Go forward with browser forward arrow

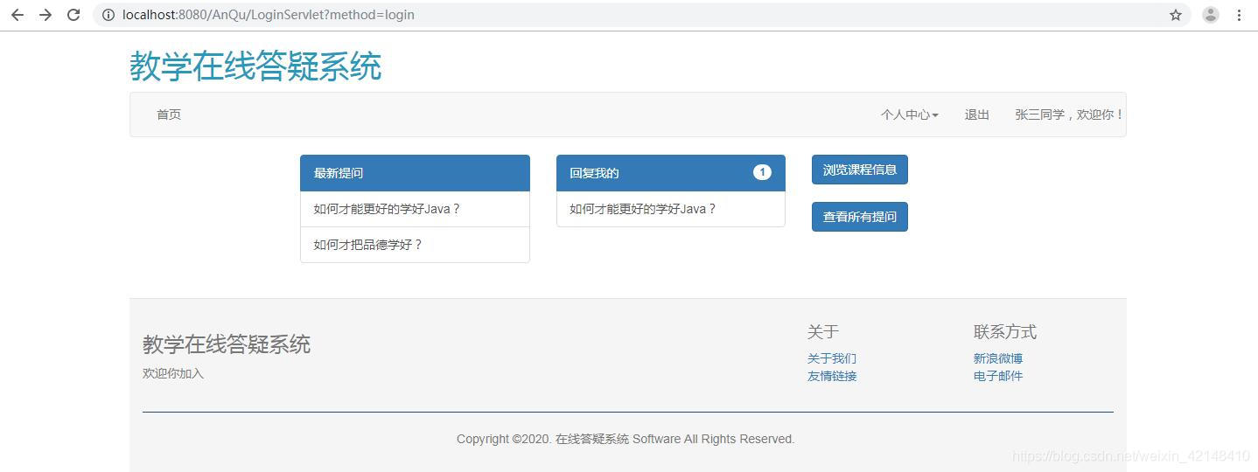(45, 15)
